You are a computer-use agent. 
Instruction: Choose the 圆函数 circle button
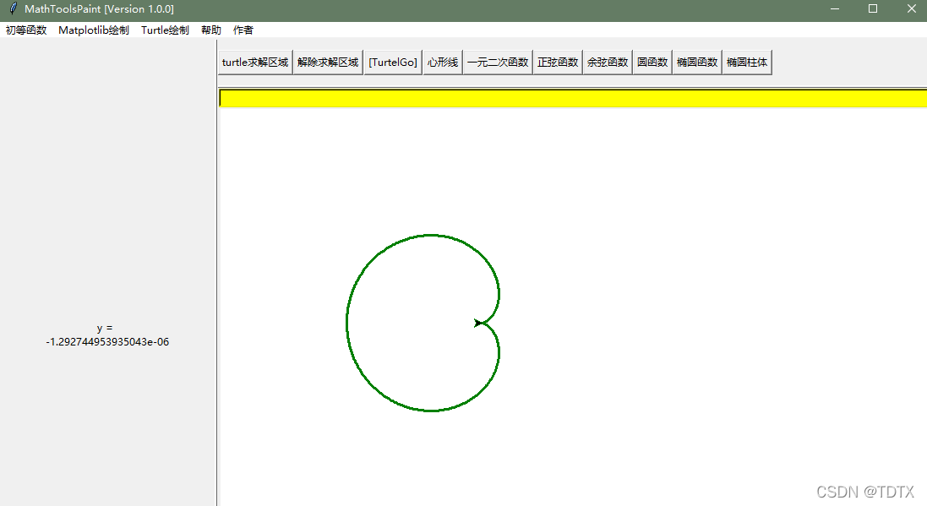(x=652, y=62)
